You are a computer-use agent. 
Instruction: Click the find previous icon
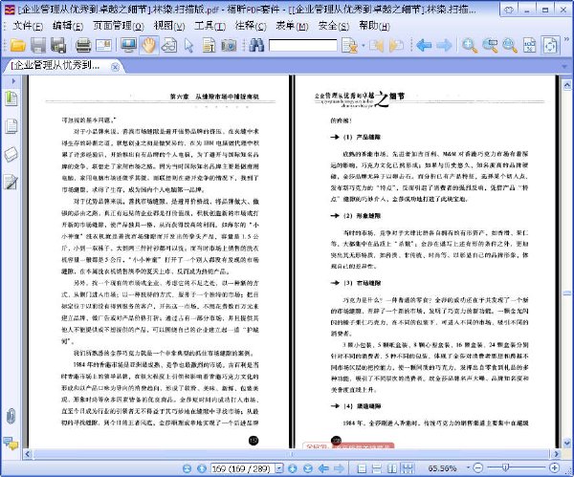(376, 46)
